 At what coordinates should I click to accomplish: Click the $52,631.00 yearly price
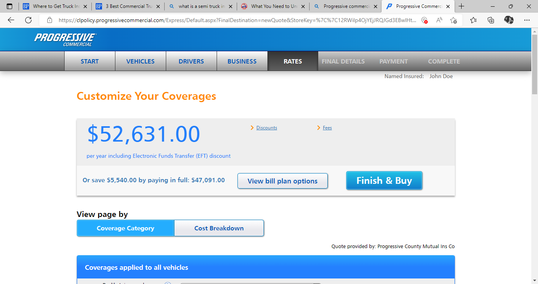[x=144, y=134]
